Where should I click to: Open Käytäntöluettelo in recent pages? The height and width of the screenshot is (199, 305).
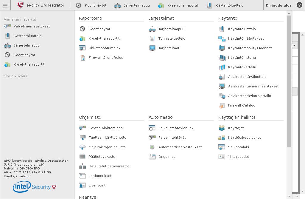click(27, 36)
